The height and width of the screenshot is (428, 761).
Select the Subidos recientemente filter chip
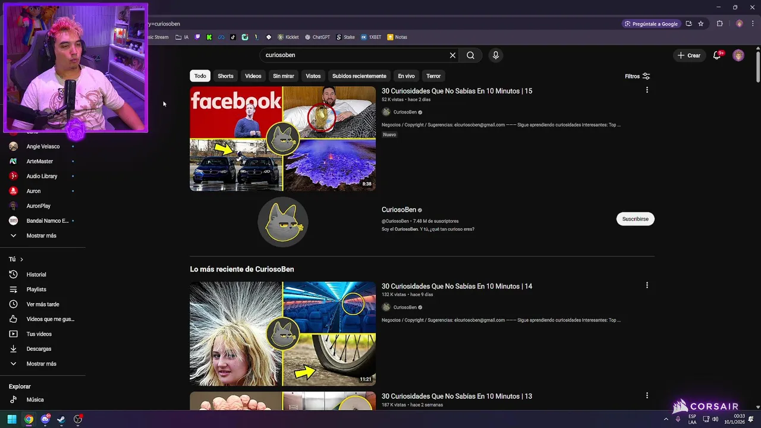359,76
